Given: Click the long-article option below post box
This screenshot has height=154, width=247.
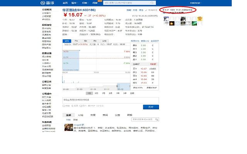Looking at the screenshot, I should coord(100,106).
